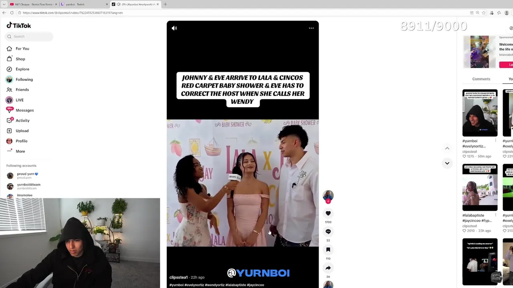Open the Friends section

(22, 90)
